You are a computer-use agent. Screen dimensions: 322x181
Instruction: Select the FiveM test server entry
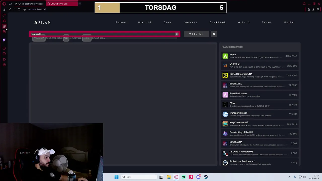click(260, 95)
